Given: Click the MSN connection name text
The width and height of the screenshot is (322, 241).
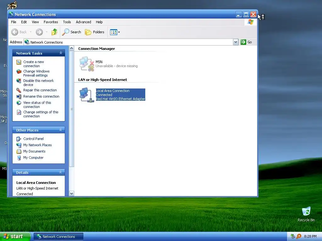Looking at the screenshot, I should tap(99, 62).
